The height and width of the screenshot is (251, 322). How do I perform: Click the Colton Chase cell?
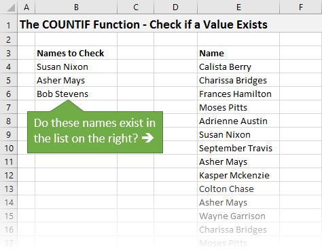238,189
